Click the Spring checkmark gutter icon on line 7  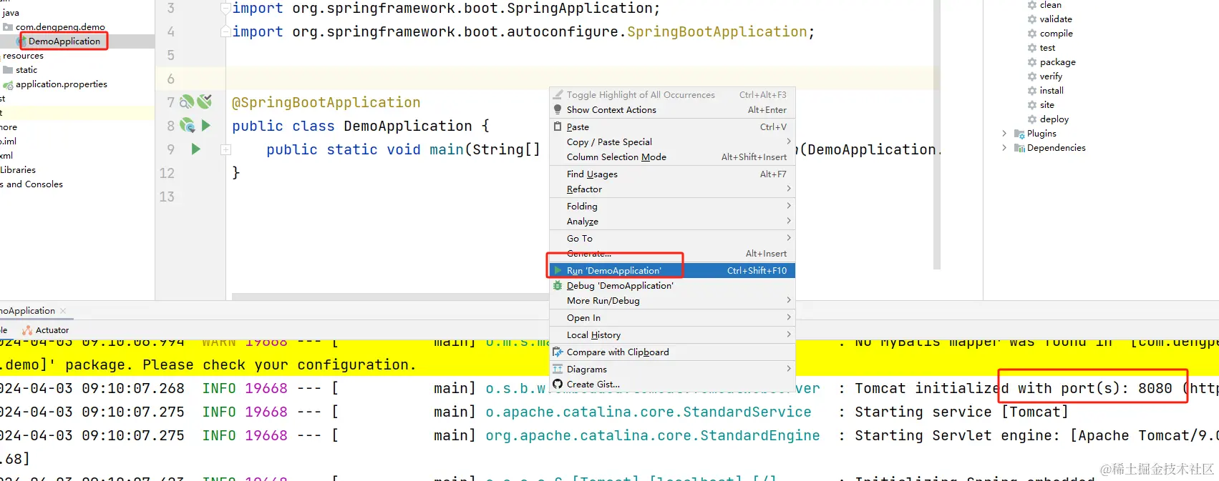point(205,101)
